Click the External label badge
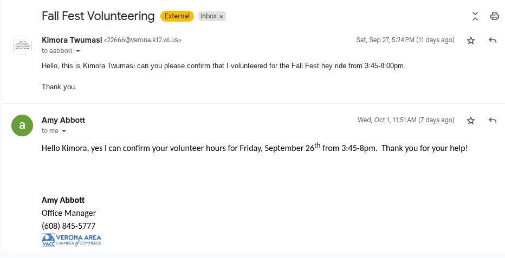 pyautogui.click(x=177, y=16)
